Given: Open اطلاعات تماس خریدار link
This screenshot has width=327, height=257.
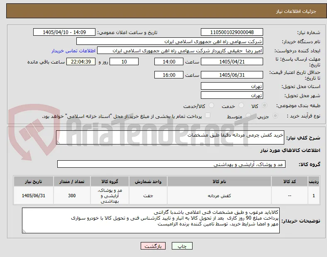Looking at the screenshot, I should [73, 51].
